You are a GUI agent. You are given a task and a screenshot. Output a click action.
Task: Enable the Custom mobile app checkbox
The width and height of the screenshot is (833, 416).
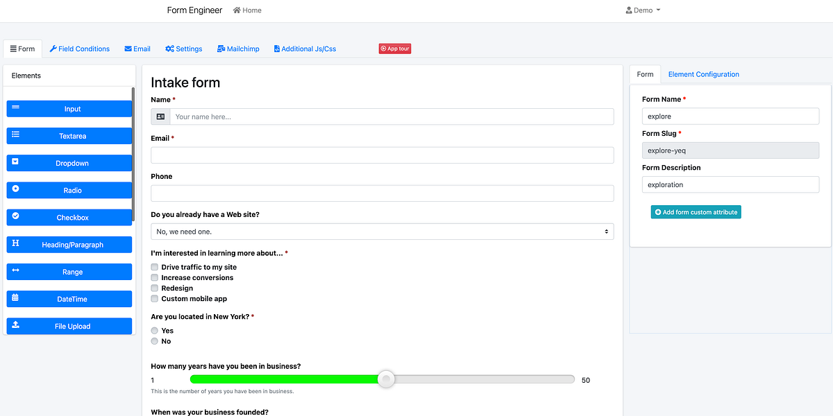pos(155,299)
